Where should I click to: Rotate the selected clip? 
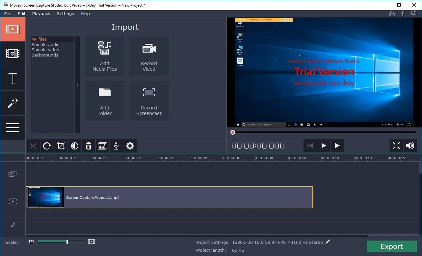pyautogui.click(x=47, y=146)
